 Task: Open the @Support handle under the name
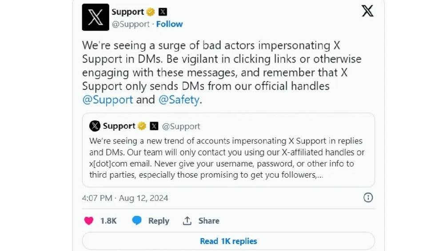(131, 24)
